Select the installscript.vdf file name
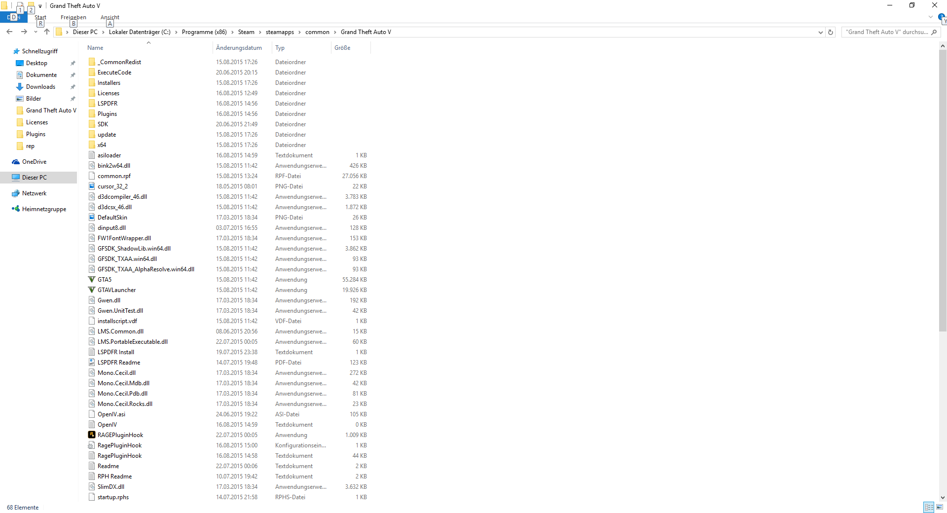The width and height of the screenshot is (947, 513). click(x=117, y=321)
